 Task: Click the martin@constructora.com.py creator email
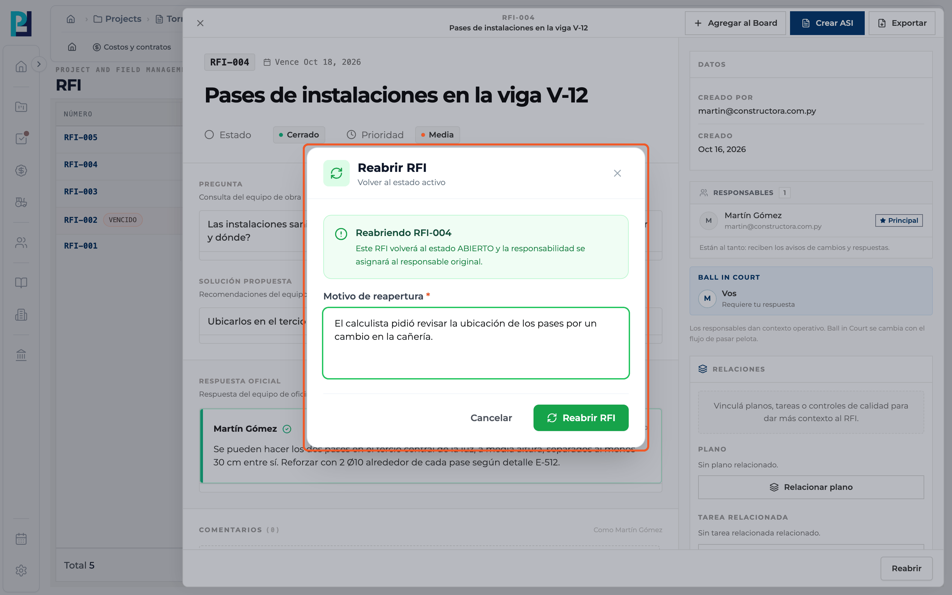tap(757, 111)
